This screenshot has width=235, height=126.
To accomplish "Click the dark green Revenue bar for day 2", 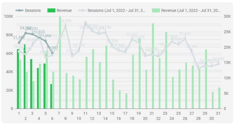I will click(25, 76).
